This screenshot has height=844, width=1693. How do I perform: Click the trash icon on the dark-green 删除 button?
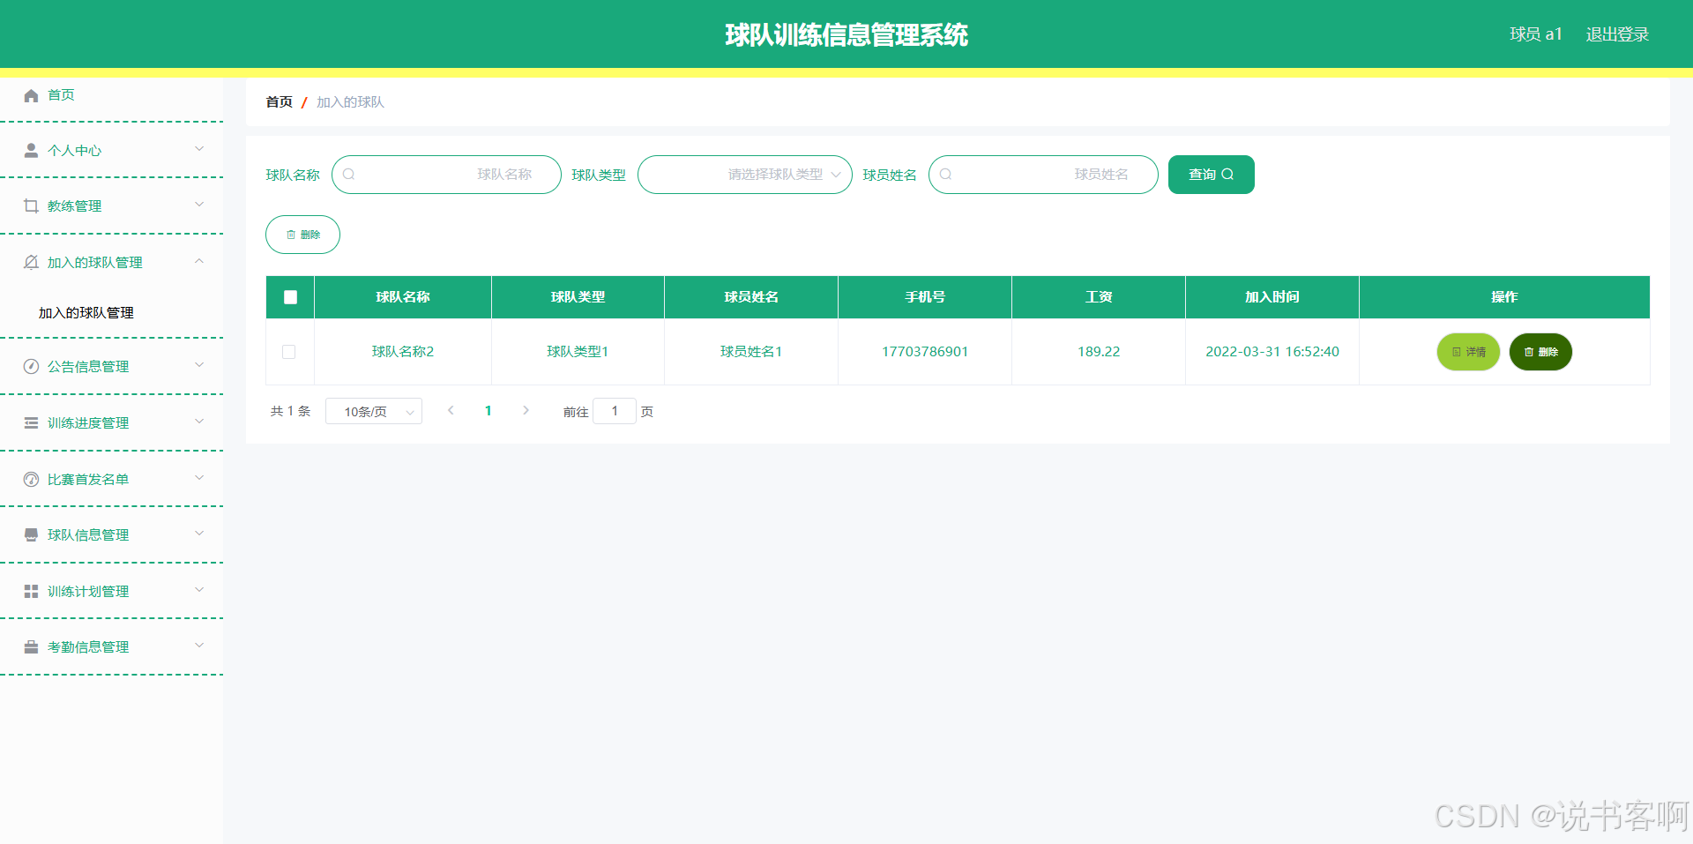click(x=1529, y=352)
